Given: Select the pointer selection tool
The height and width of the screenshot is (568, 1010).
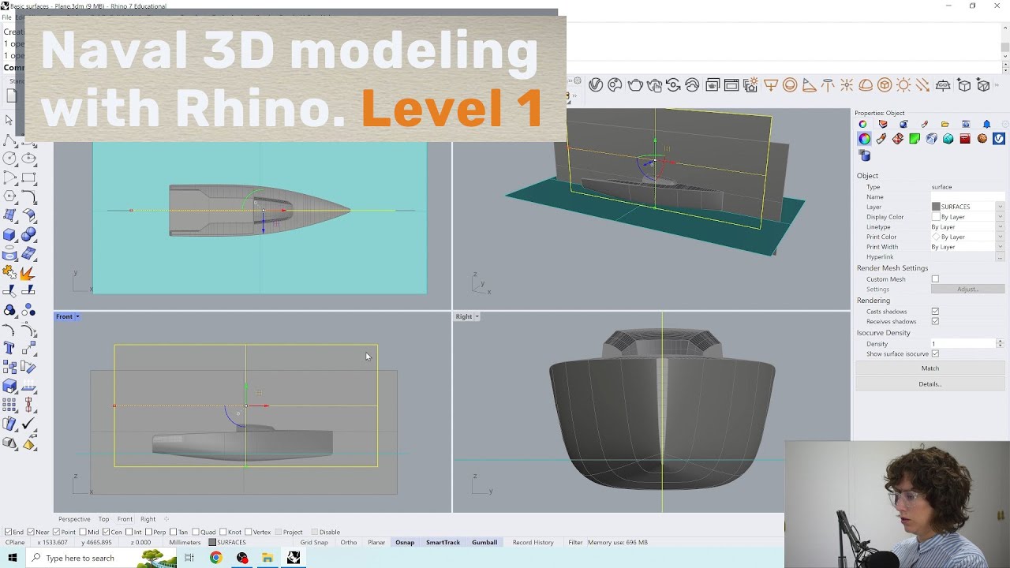Looking at the screenshot, I should [x=9, y=121].
